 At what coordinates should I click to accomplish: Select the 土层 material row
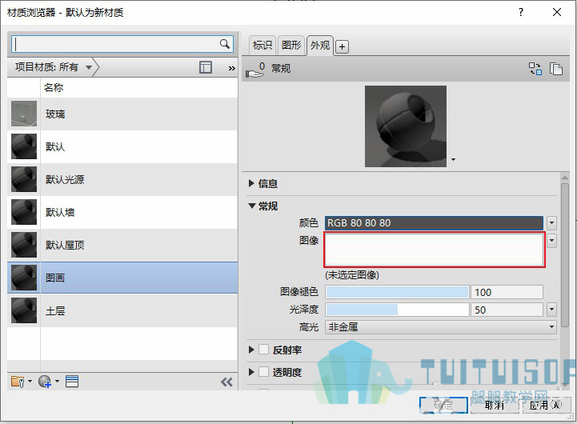(122, 310)
